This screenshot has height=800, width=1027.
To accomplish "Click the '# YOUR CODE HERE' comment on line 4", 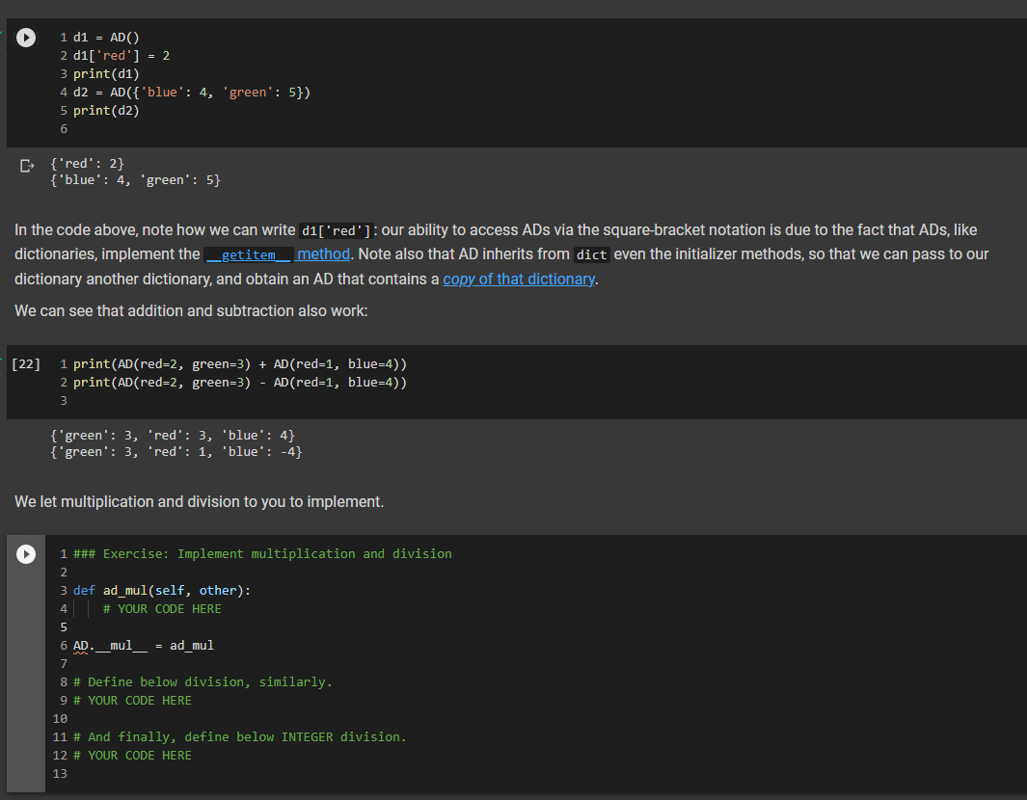I will 163,608.
